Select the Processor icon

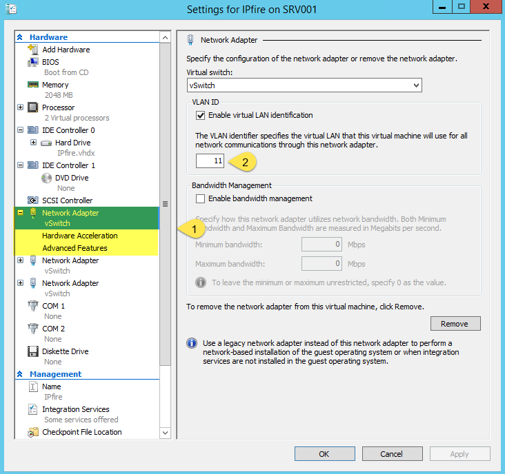coord(33,107)
